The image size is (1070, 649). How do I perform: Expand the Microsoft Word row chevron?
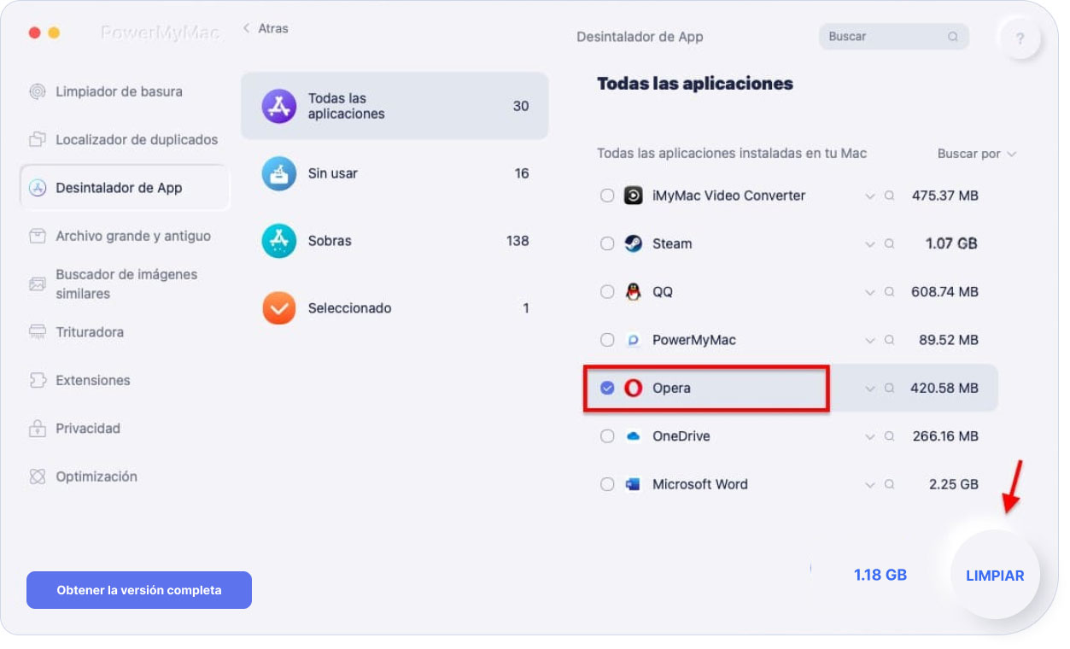869,485
